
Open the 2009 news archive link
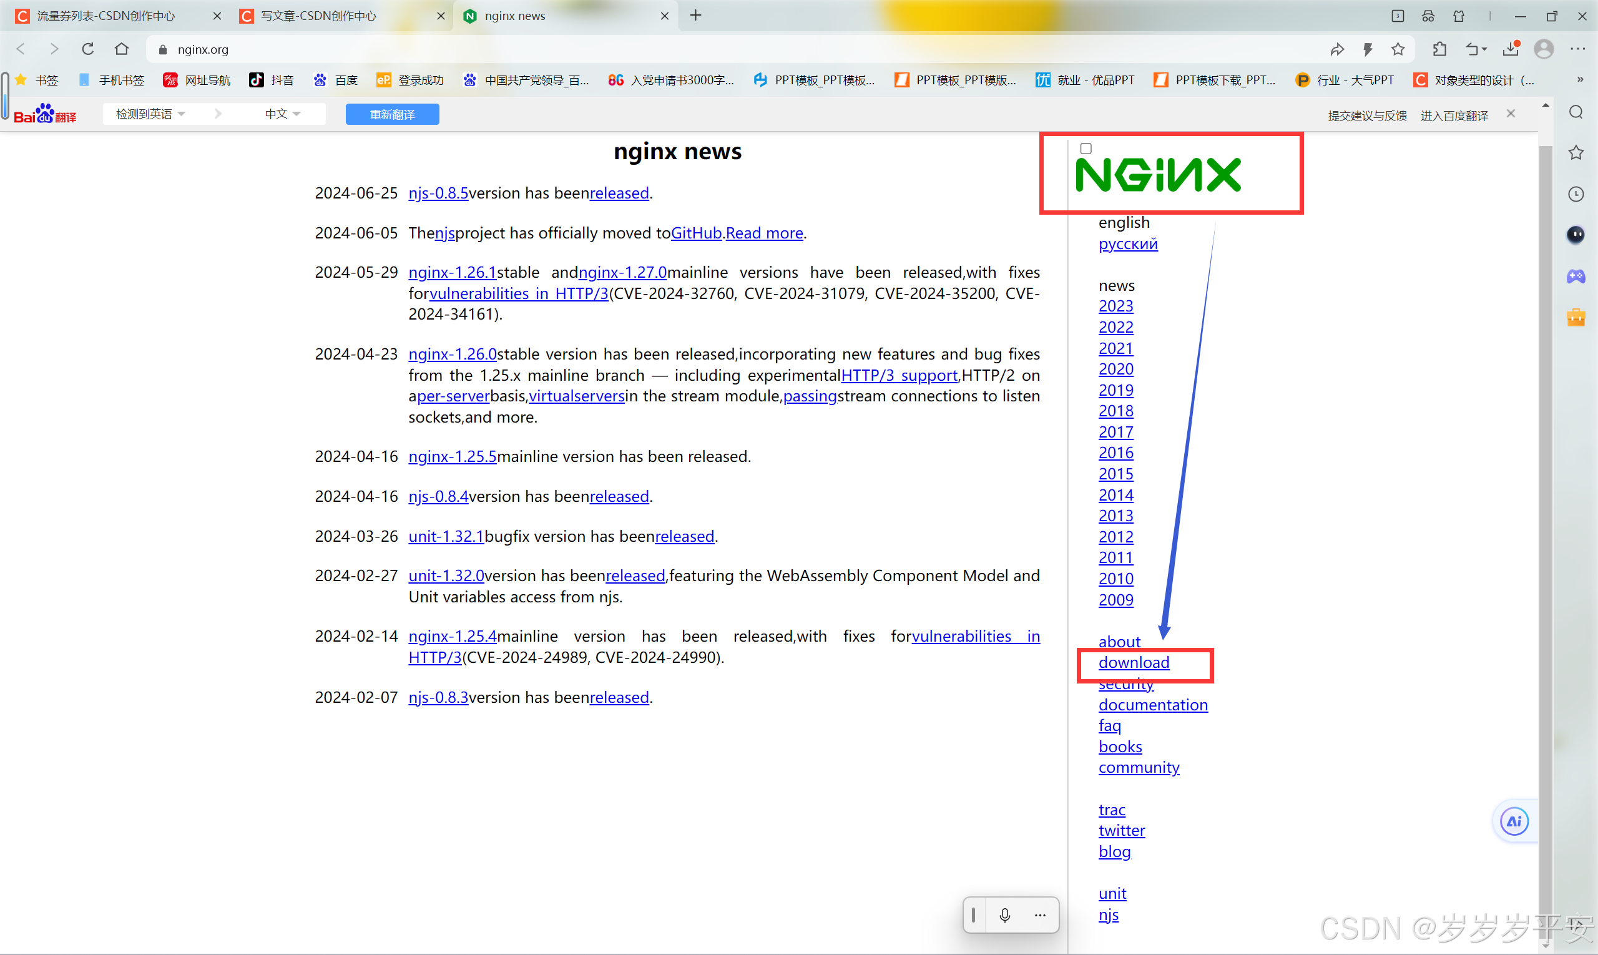click(1115, 599)
